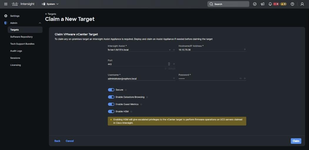Viewport: 309px width, 150px height.
Task: Disable Enable Datastore Browsing toggle
Action: (x=111, y=97)
